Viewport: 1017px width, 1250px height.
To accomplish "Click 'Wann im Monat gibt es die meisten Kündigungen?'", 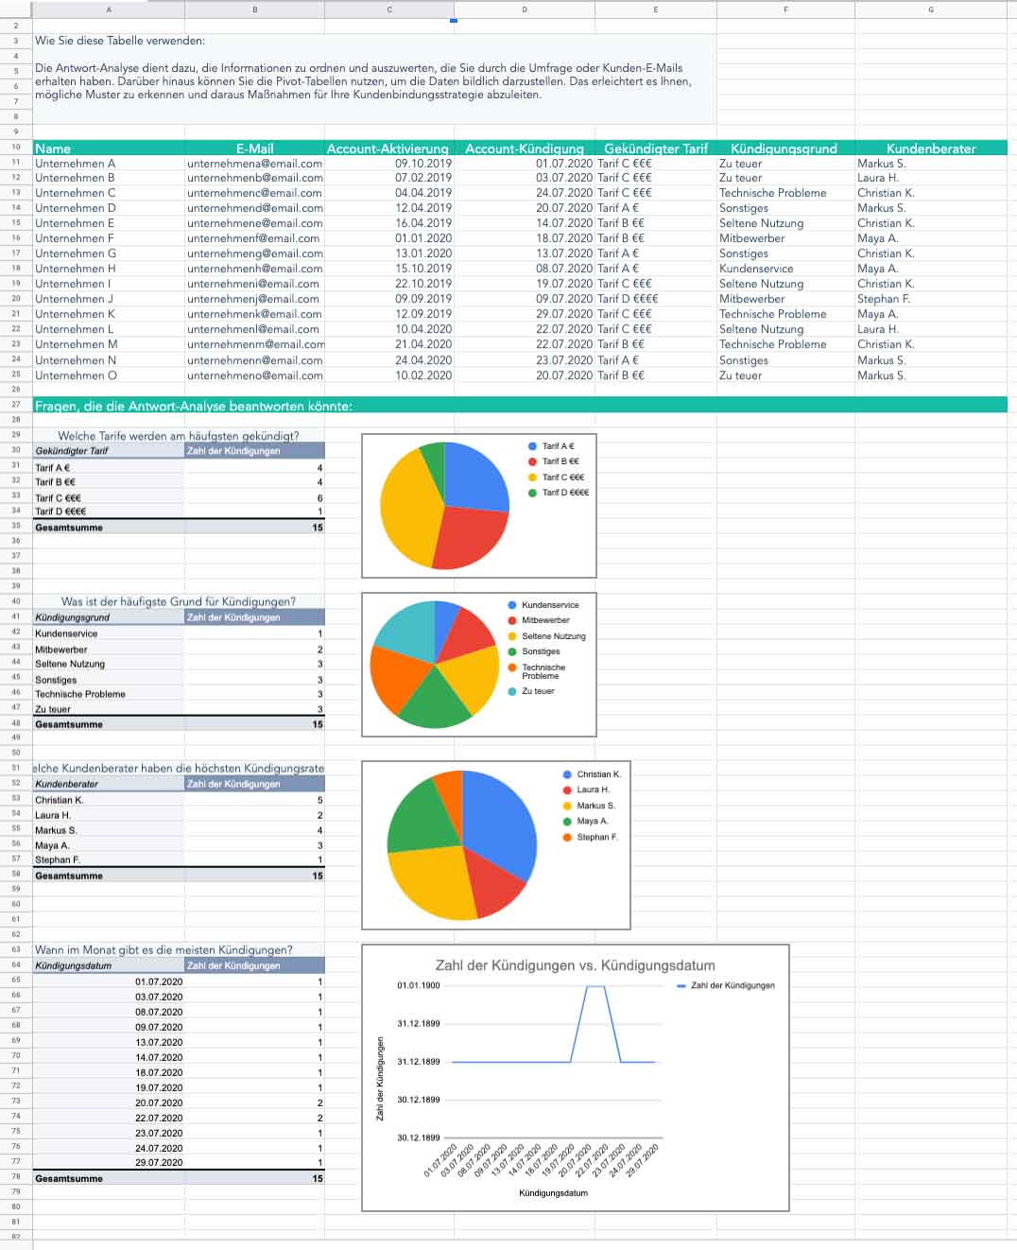I will click(x=164, y=950).
